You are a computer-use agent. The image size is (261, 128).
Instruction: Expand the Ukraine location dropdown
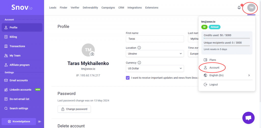pos(155,54)
